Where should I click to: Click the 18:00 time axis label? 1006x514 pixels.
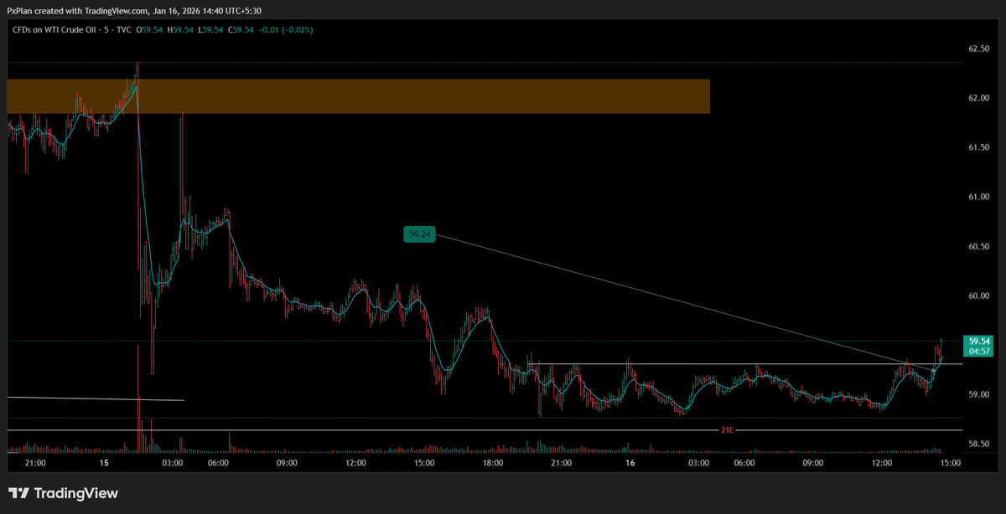(x=492, y=463)
